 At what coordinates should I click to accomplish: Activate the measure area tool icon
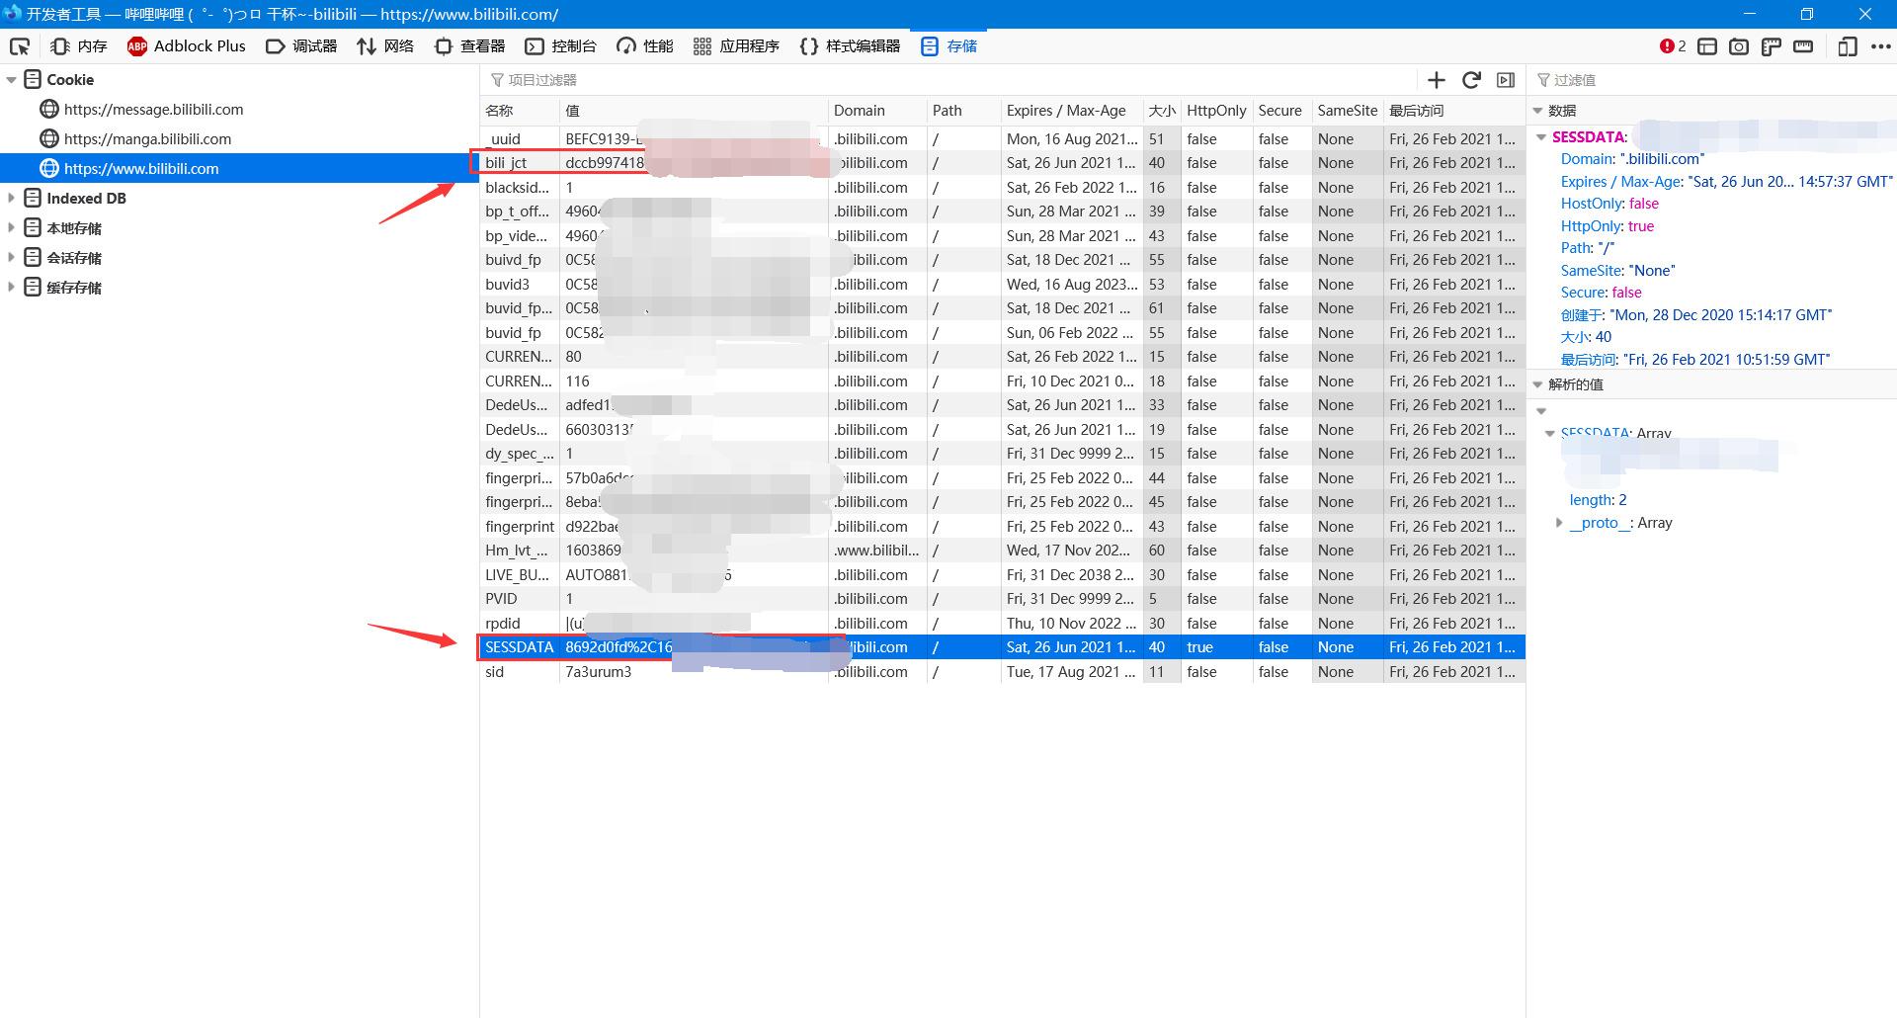click(x=1803, y=46)
